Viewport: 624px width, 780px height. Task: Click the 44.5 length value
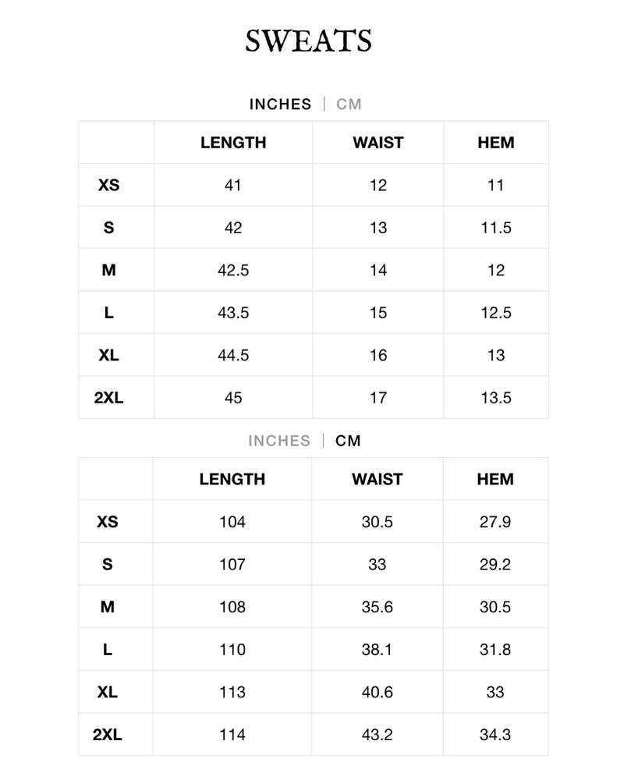coord(233,356)
